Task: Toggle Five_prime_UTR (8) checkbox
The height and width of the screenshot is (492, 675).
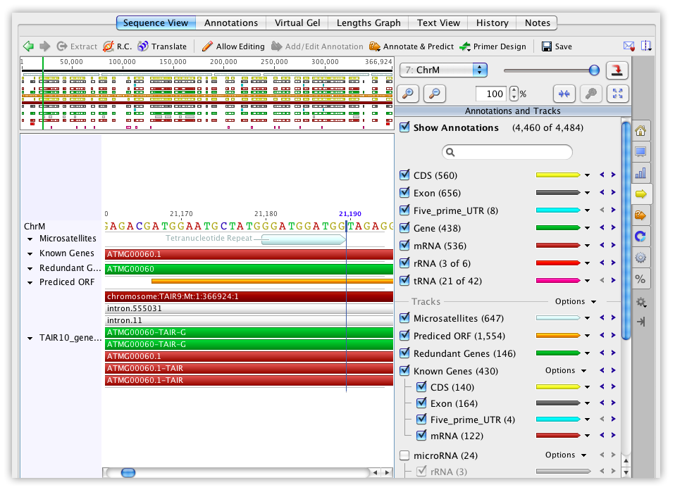Action: [x=404, y=210]
